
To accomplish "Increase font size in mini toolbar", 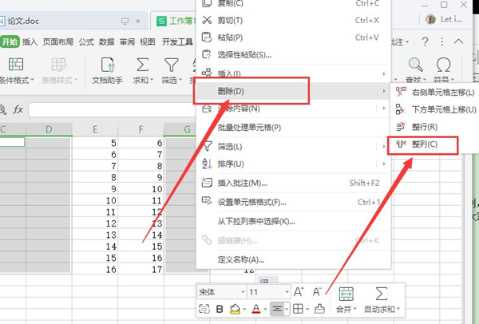I will pos(299,292).
